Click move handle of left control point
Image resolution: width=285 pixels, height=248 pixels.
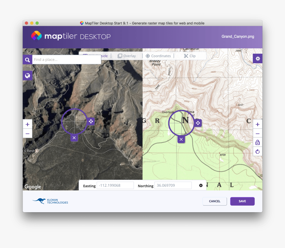tap(91, 121)
